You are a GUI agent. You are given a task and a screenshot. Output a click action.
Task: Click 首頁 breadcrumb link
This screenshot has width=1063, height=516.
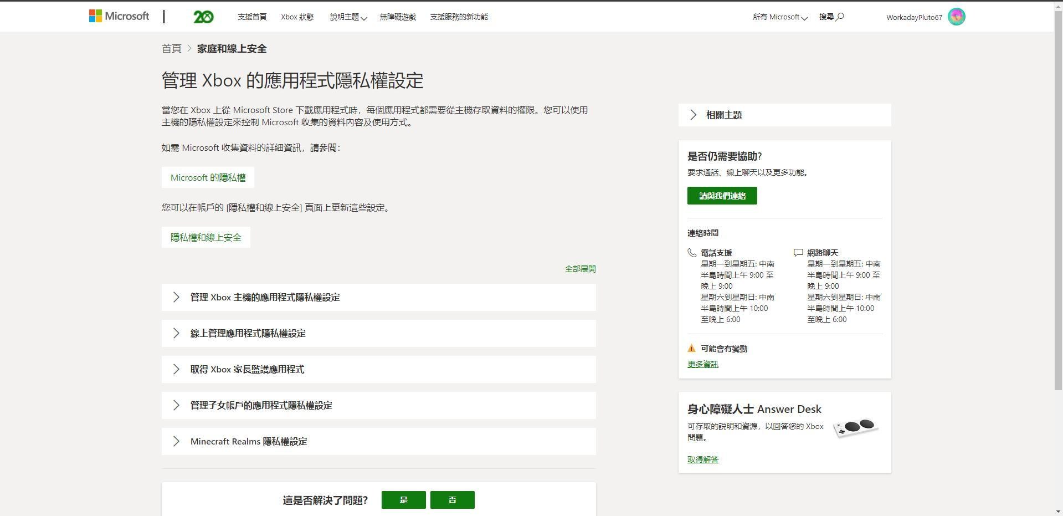[x=172, y=49]
